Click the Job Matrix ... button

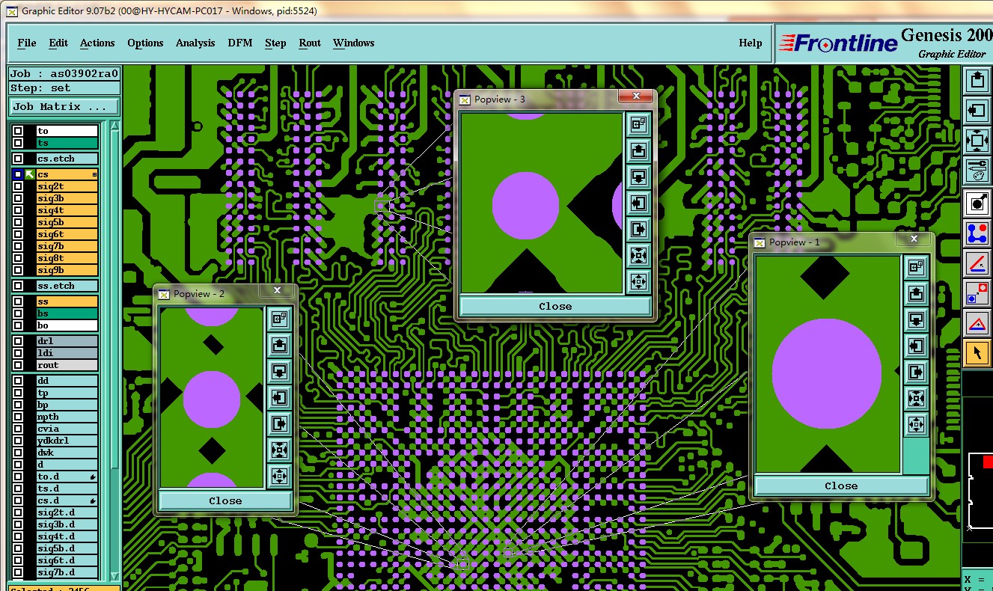pos(64,107)
